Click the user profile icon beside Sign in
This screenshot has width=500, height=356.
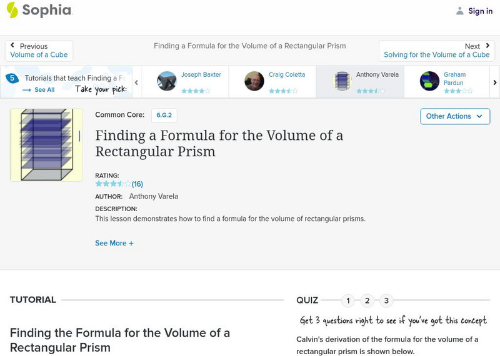point(460,11)
